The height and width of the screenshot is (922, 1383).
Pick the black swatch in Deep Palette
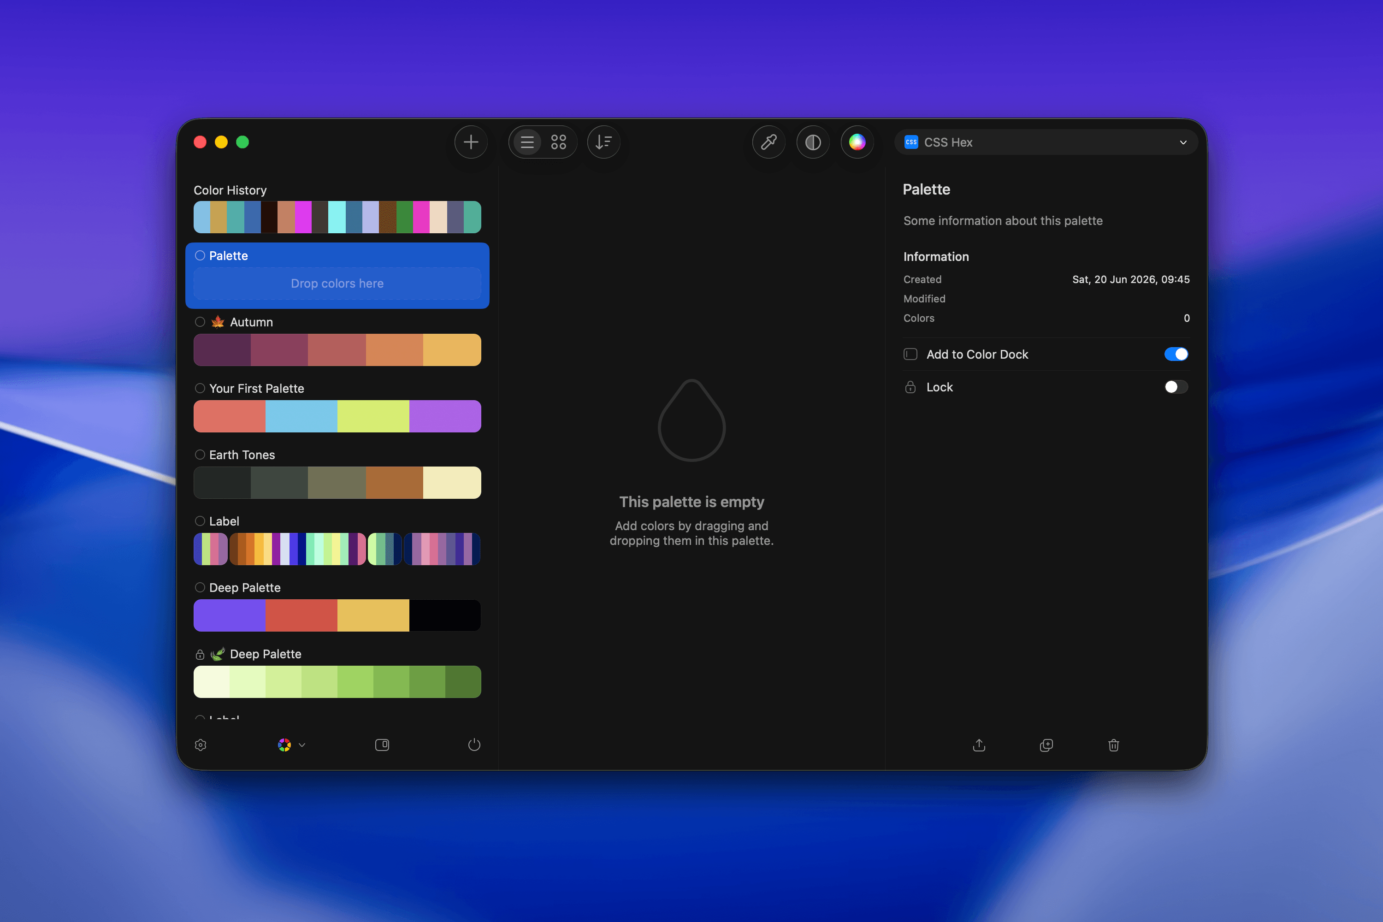445,615
